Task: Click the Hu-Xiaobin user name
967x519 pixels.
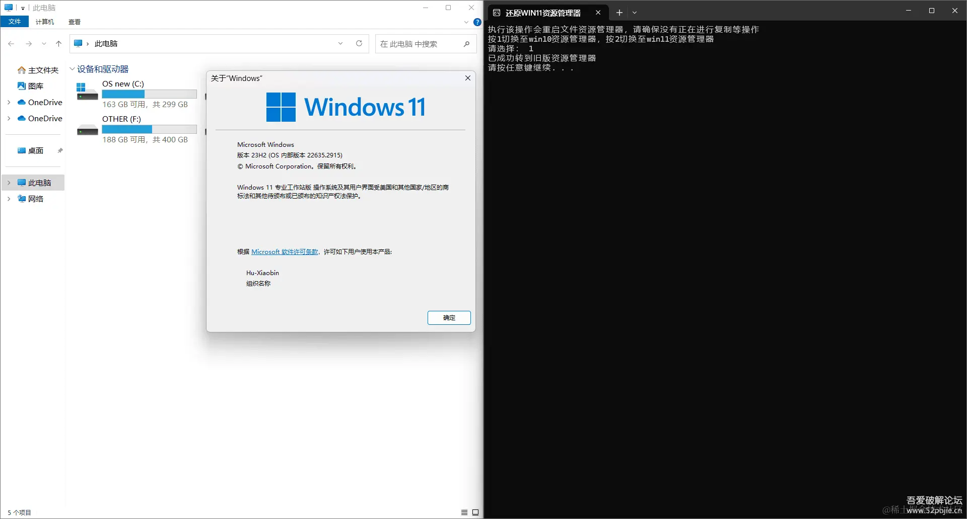Action: coord(262,273)
